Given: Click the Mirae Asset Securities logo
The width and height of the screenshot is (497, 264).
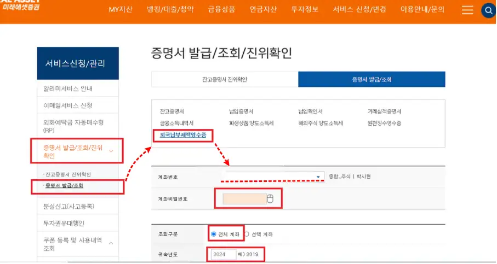Looking at the screenshot, I should tap(20, 5).
